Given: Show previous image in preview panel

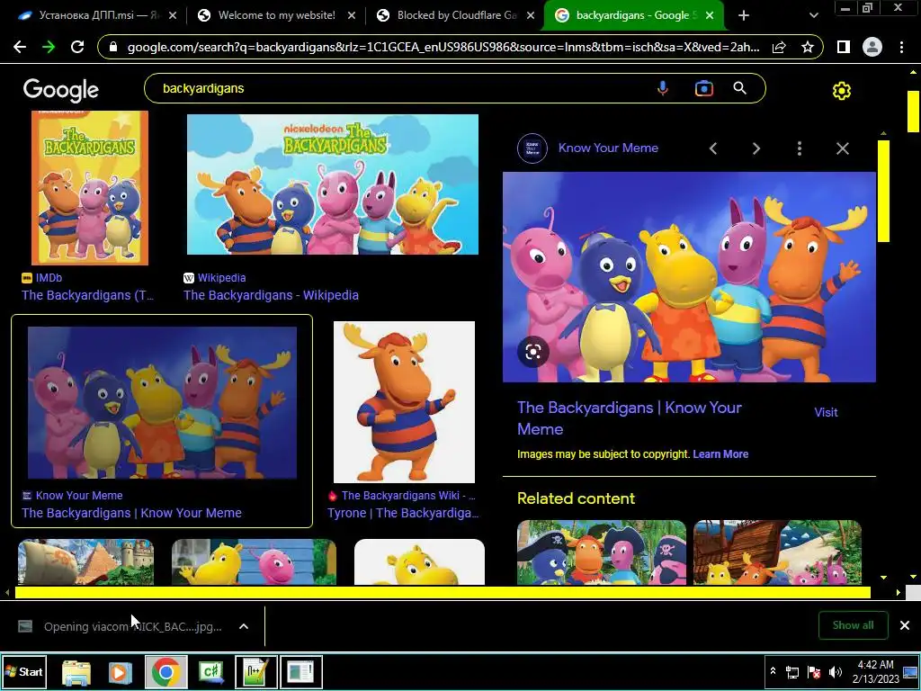Looking at the screenshot, I should (x=713, y=148).
